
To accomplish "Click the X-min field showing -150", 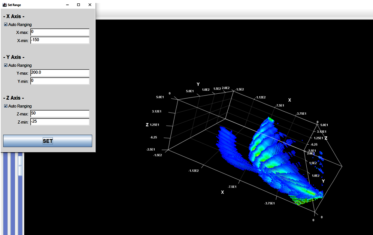I will pyautogui.click(x=60, y=40).
